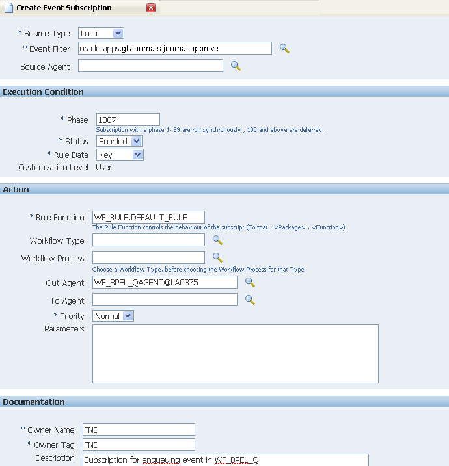Screen dimensions: 449x466
Task: Click the Rule Function format hint text
Action: click(219, 227)
